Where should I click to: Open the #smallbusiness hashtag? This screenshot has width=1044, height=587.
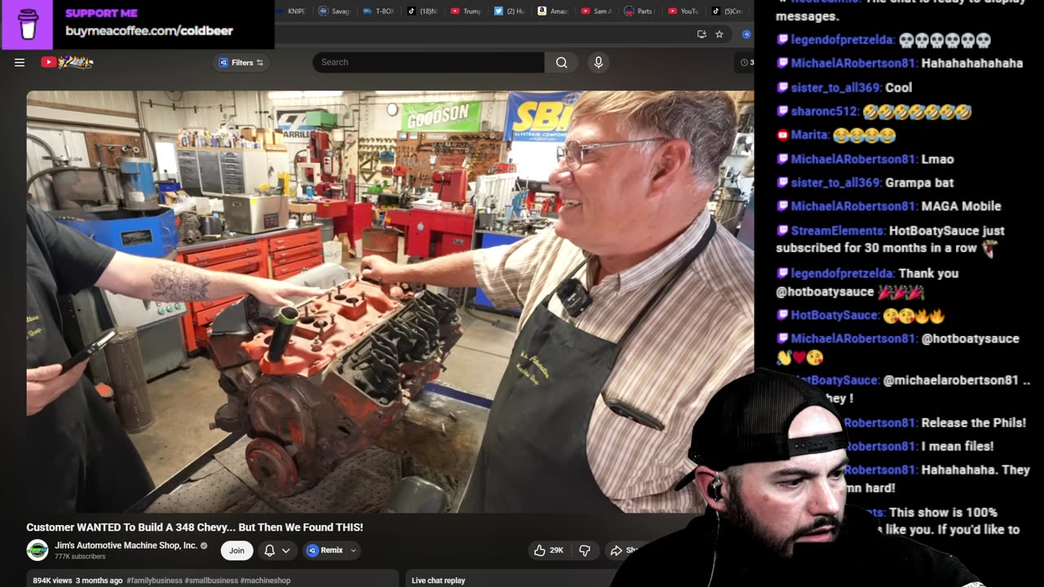click(210, 580)
